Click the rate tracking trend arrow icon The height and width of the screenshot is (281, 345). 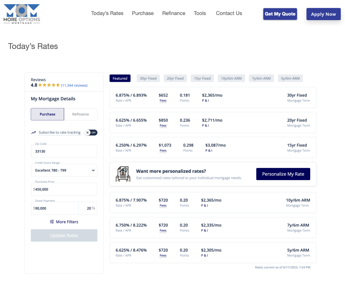point(34,132)
